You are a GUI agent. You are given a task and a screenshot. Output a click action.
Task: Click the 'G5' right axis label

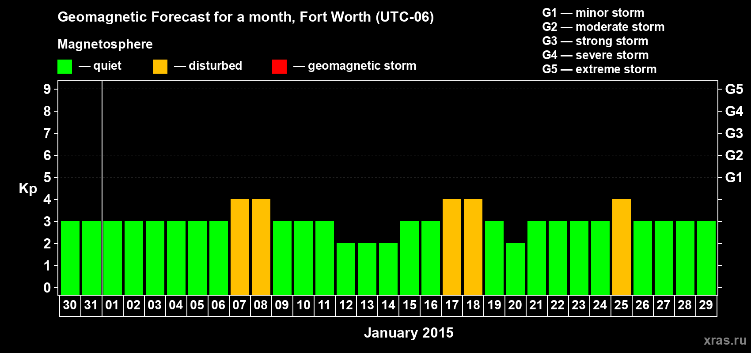point(734,89)
